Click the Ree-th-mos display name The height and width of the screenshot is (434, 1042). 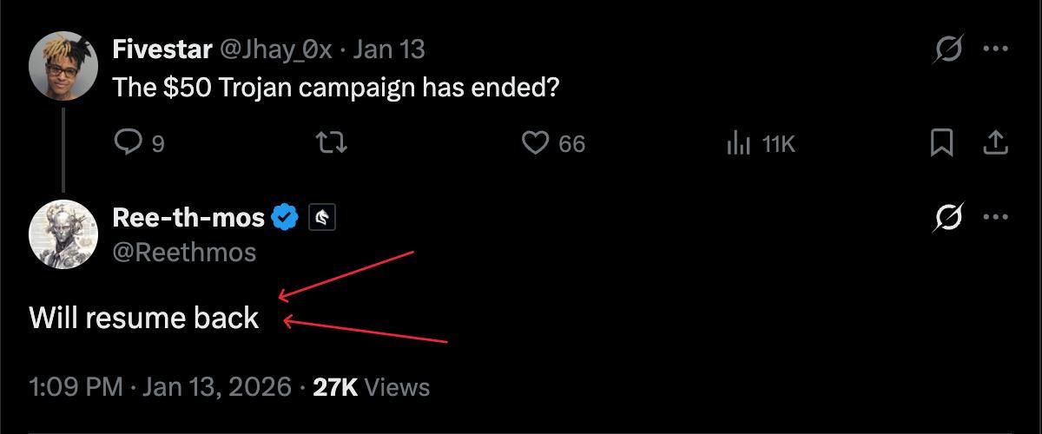188,217
